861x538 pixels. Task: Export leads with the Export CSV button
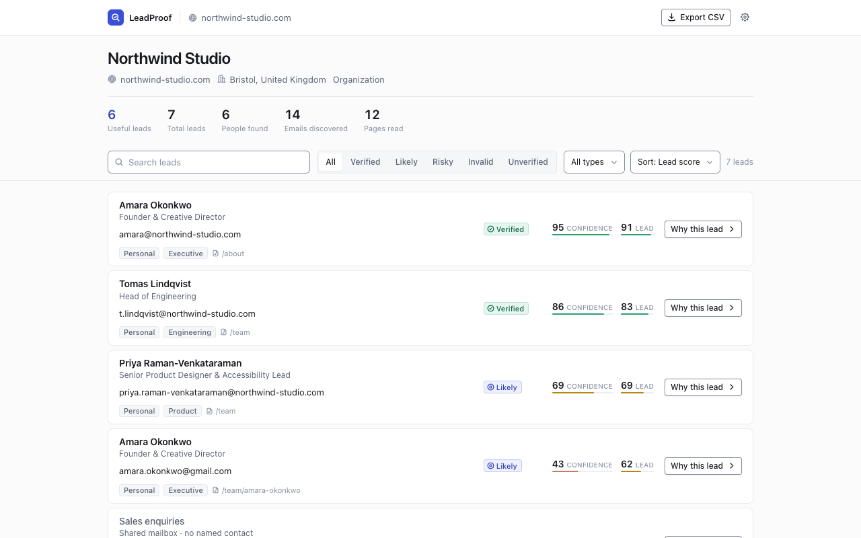(x=696, y=17)
